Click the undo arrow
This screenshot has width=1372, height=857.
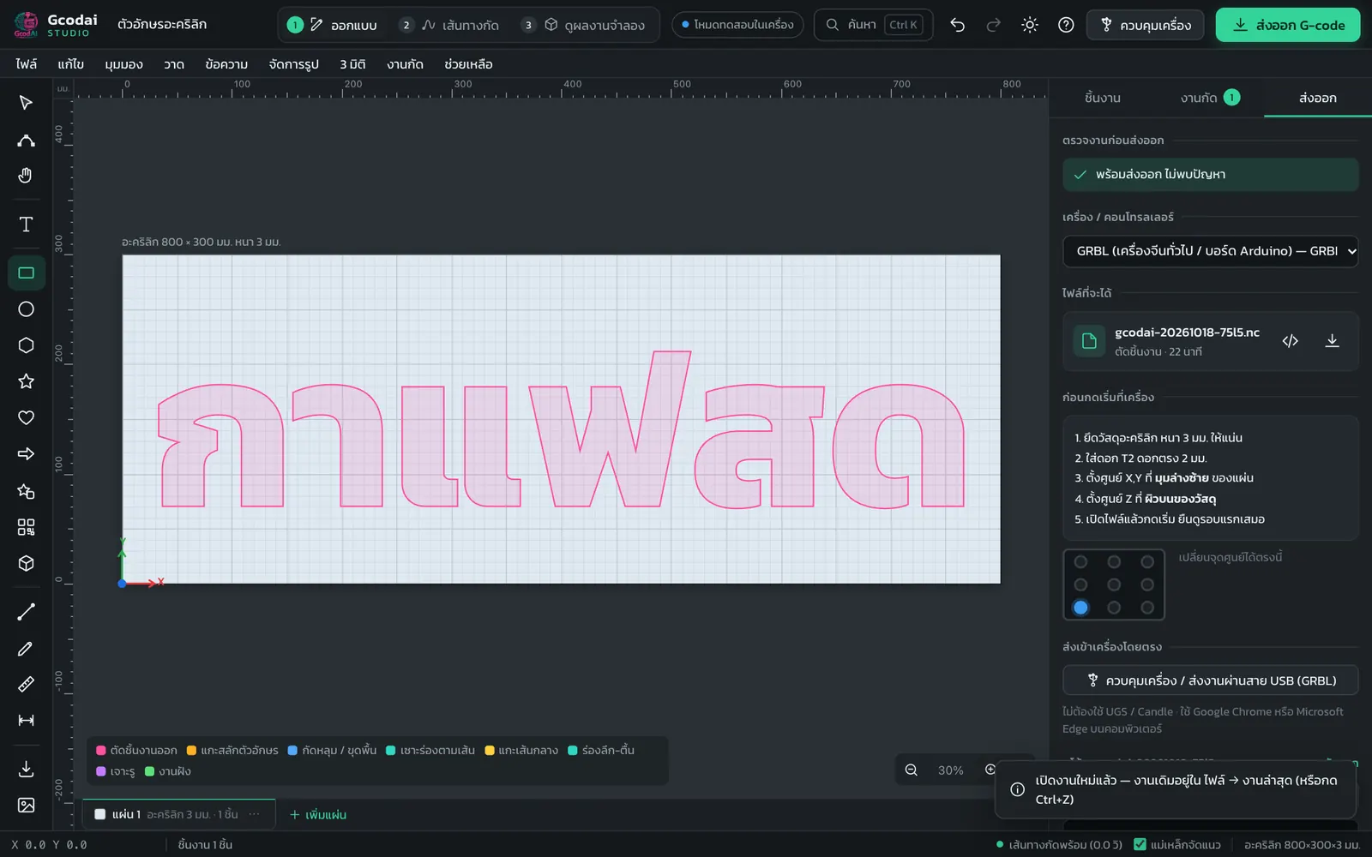[x=958, y=25]
